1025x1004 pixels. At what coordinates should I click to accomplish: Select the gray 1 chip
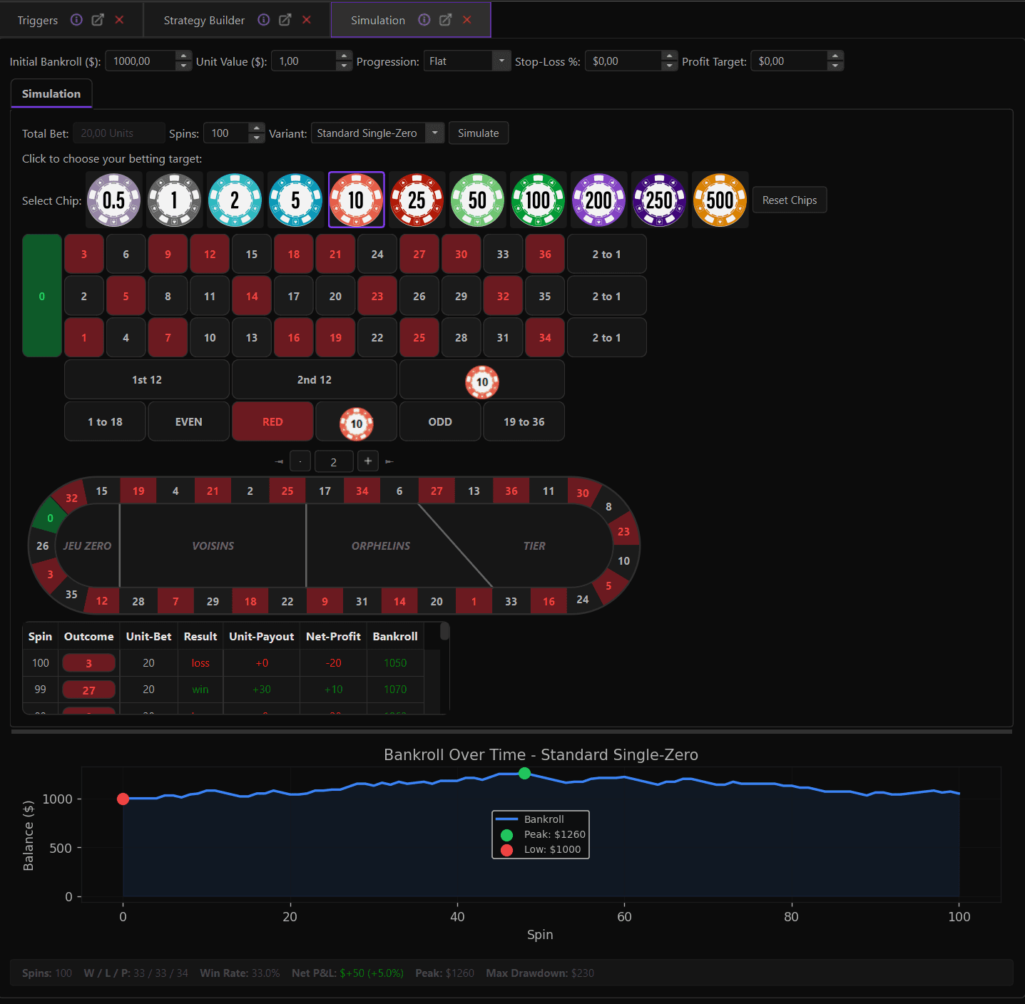(x=175, y=200)
